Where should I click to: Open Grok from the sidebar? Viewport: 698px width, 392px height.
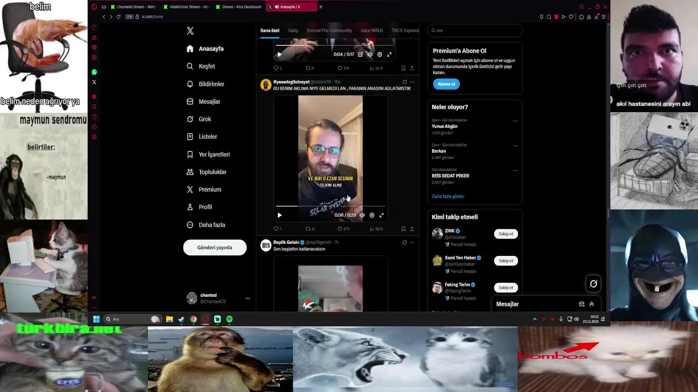(x=199, y=119)
